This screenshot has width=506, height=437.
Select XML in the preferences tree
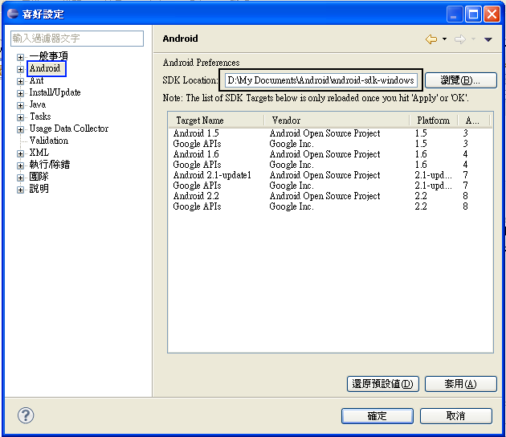[x=39, y=153]
